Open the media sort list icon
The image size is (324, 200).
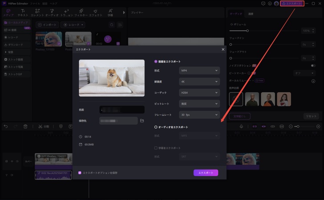(x=120, y=25)
